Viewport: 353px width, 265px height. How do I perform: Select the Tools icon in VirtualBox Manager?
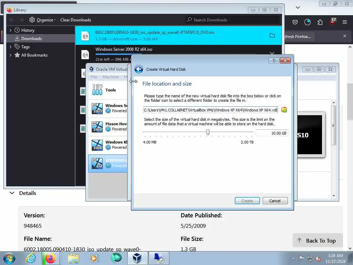tap(97, 90)
